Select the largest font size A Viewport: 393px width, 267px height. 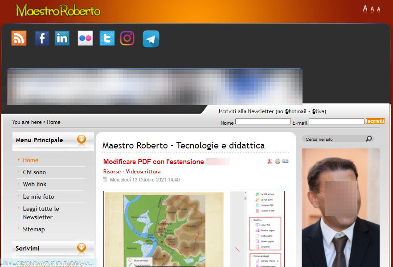365,8
